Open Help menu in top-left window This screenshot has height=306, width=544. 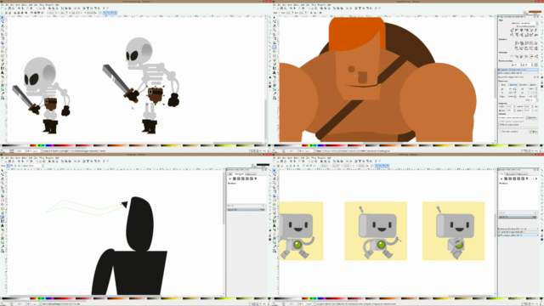[57, 5]
